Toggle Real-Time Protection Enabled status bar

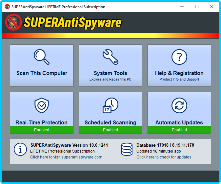pos(42,130)
